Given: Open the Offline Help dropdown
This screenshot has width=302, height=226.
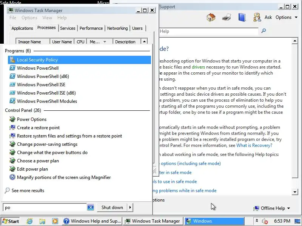Looking at the screenshot, I should [x=272, y=208].
